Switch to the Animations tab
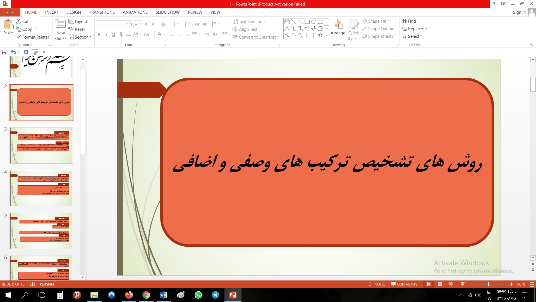 135,12
